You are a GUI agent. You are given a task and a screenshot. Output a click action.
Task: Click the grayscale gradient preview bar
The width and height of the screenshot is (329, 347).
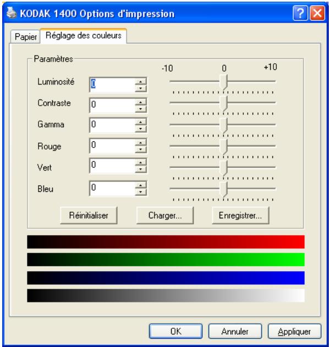point(166,295)
